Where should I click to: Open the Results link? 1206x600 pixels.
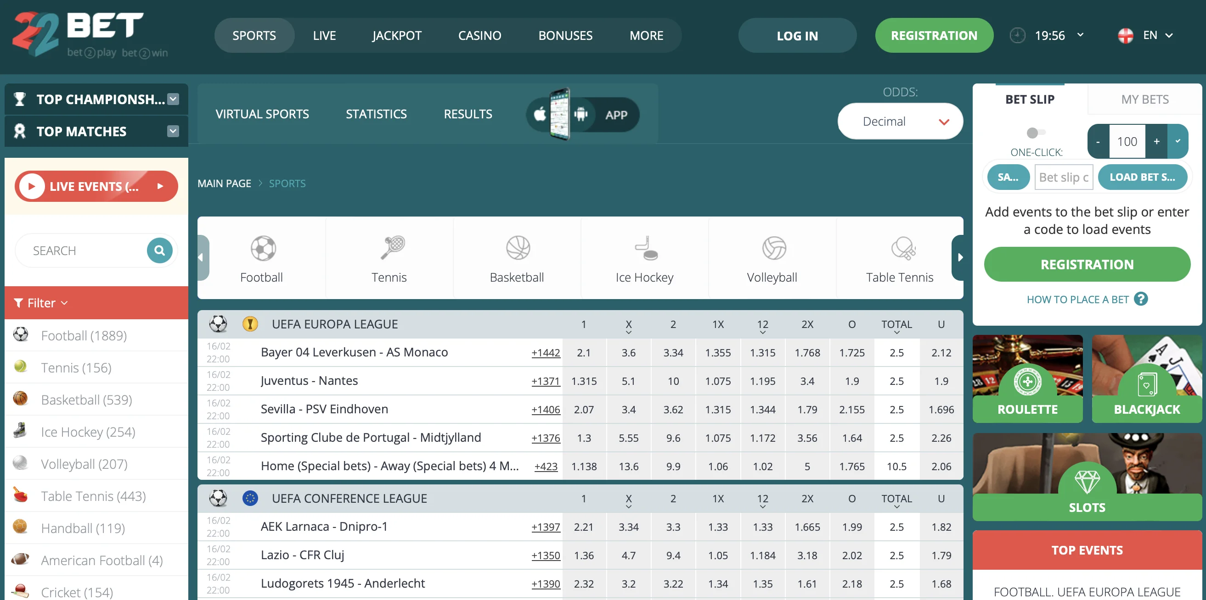click(x=468, y=114)
